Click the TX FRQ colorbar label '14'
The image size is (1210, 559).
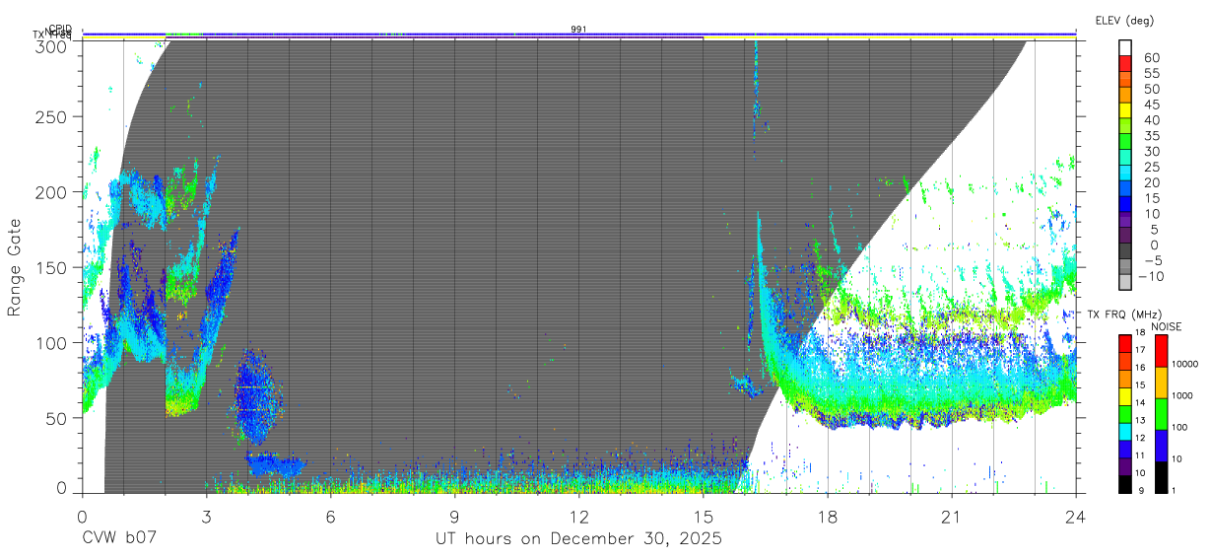pos(1140,402)
